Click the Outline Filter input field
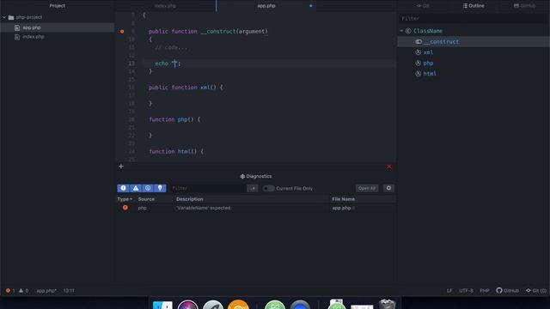The height and width of the screenshot is (309, 550). 474,18
